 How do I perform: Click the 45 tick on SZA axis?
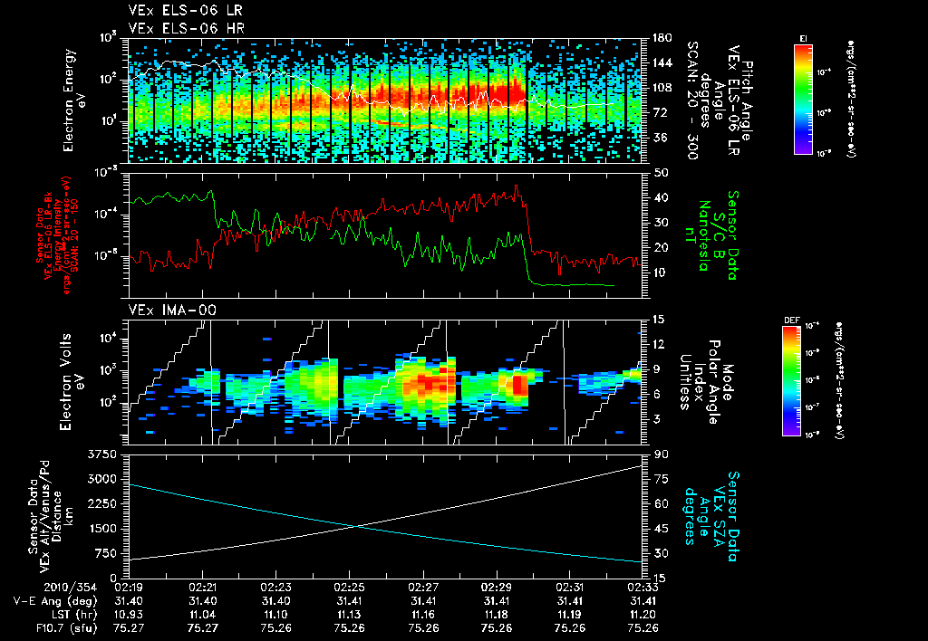tap(661, 529)
